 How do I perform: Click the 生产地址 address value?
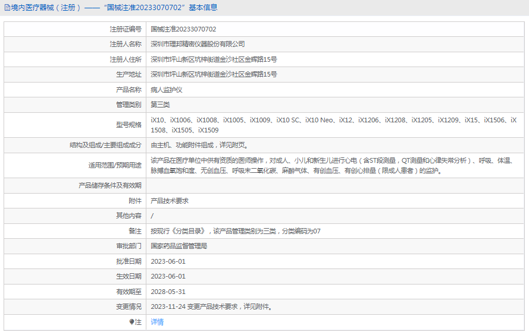[214, 74]
